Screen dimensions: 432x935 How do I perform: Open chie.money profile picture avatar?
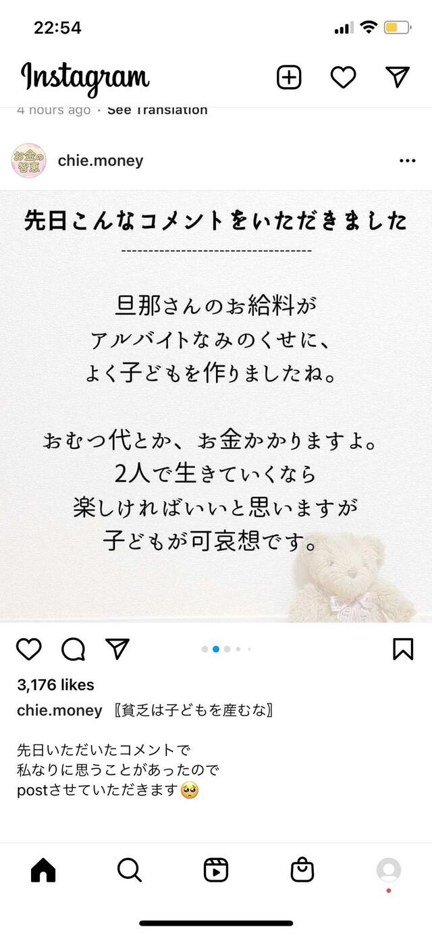29,161
